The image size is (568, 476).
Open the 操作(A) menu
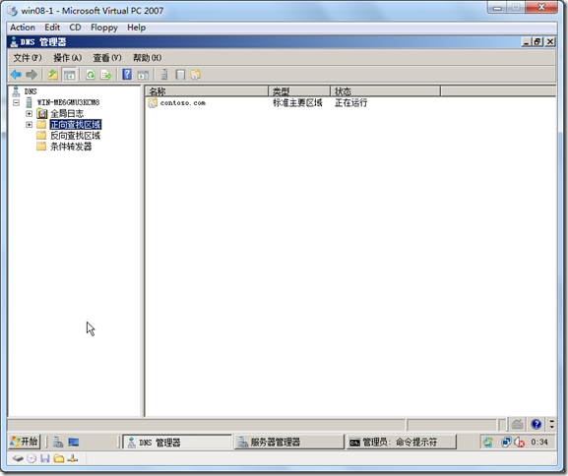[67, 58]
